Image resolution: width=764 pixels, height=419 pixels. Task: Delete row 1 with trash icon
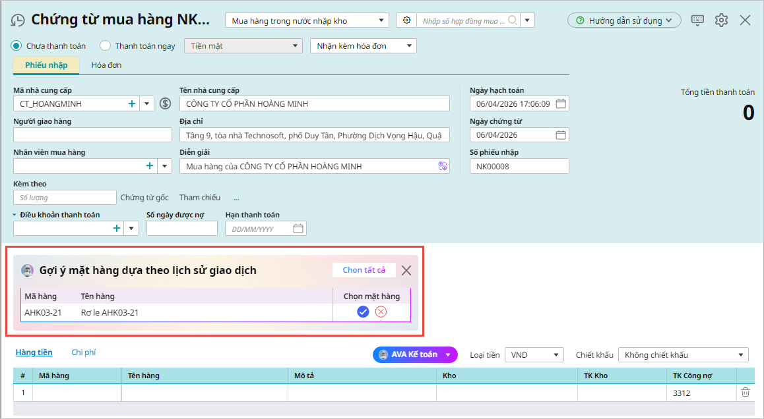(746, 393)
